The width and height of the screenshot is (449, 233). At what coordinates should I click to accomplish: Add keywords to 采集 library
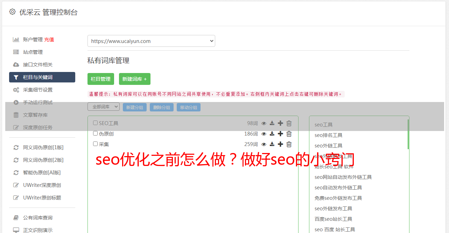(280, 144)
